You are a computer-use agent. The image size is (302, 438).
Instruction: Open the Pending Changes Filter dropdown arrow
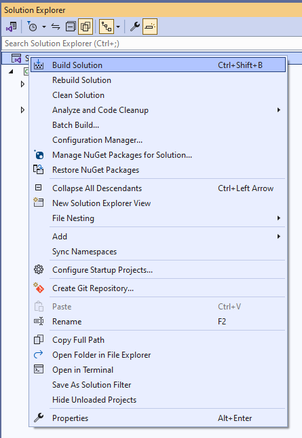point(44,27)
